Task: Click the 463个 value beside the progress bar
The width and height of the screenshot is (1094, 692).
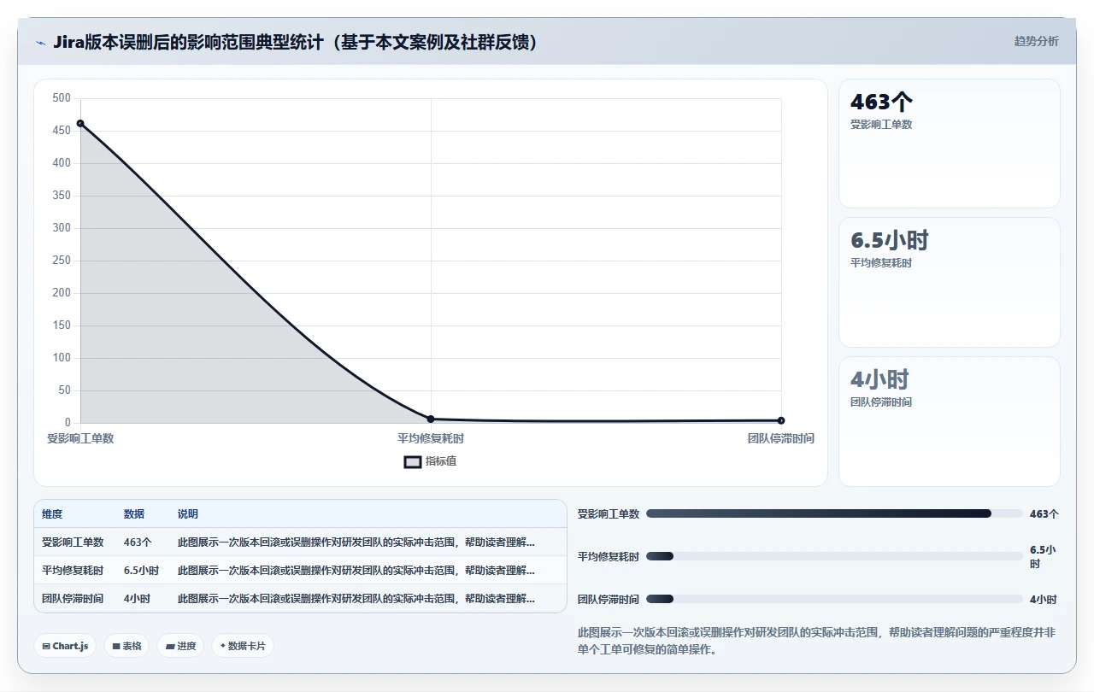Action: (1044, 513)
